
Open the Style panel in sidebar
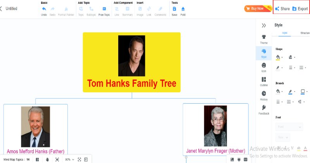pyautogui.click(x=264, y=53)
